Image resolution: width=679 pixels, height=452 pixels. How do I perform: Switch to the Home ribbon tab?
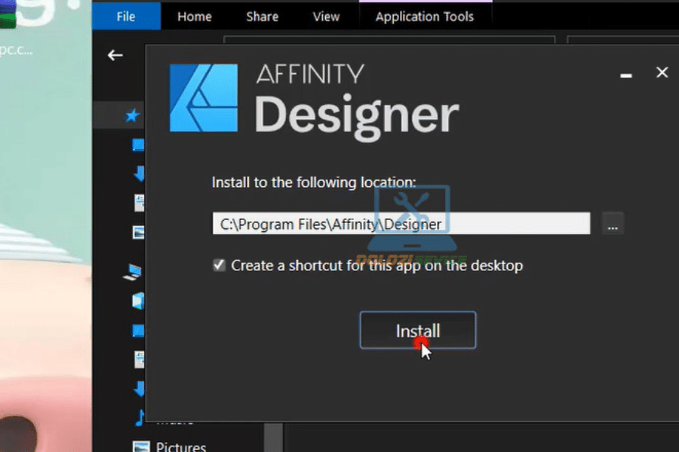pyautogui.click(x=194, y=16)
